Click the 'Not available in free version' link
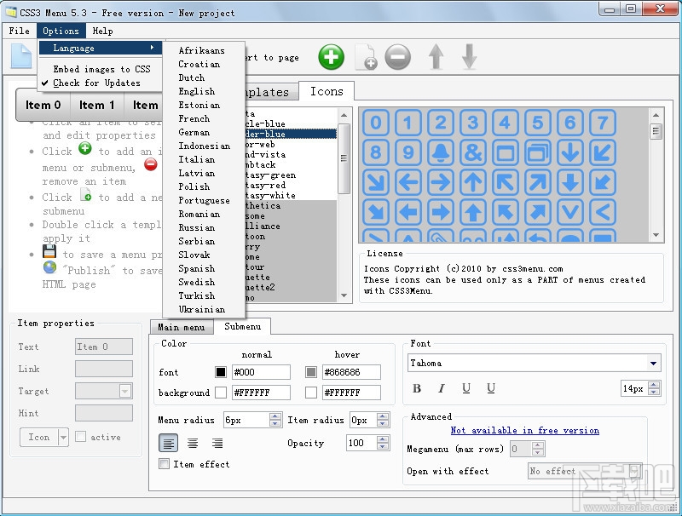This screenshot has width=682, height=516. tap(524, 430)
